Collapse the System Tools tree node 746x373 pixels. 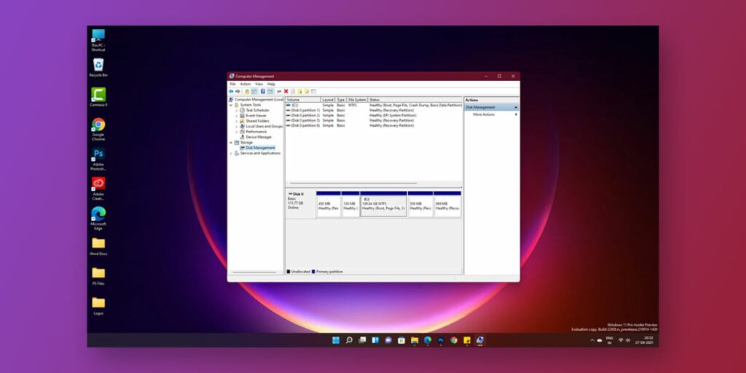(x=231, y=105)
